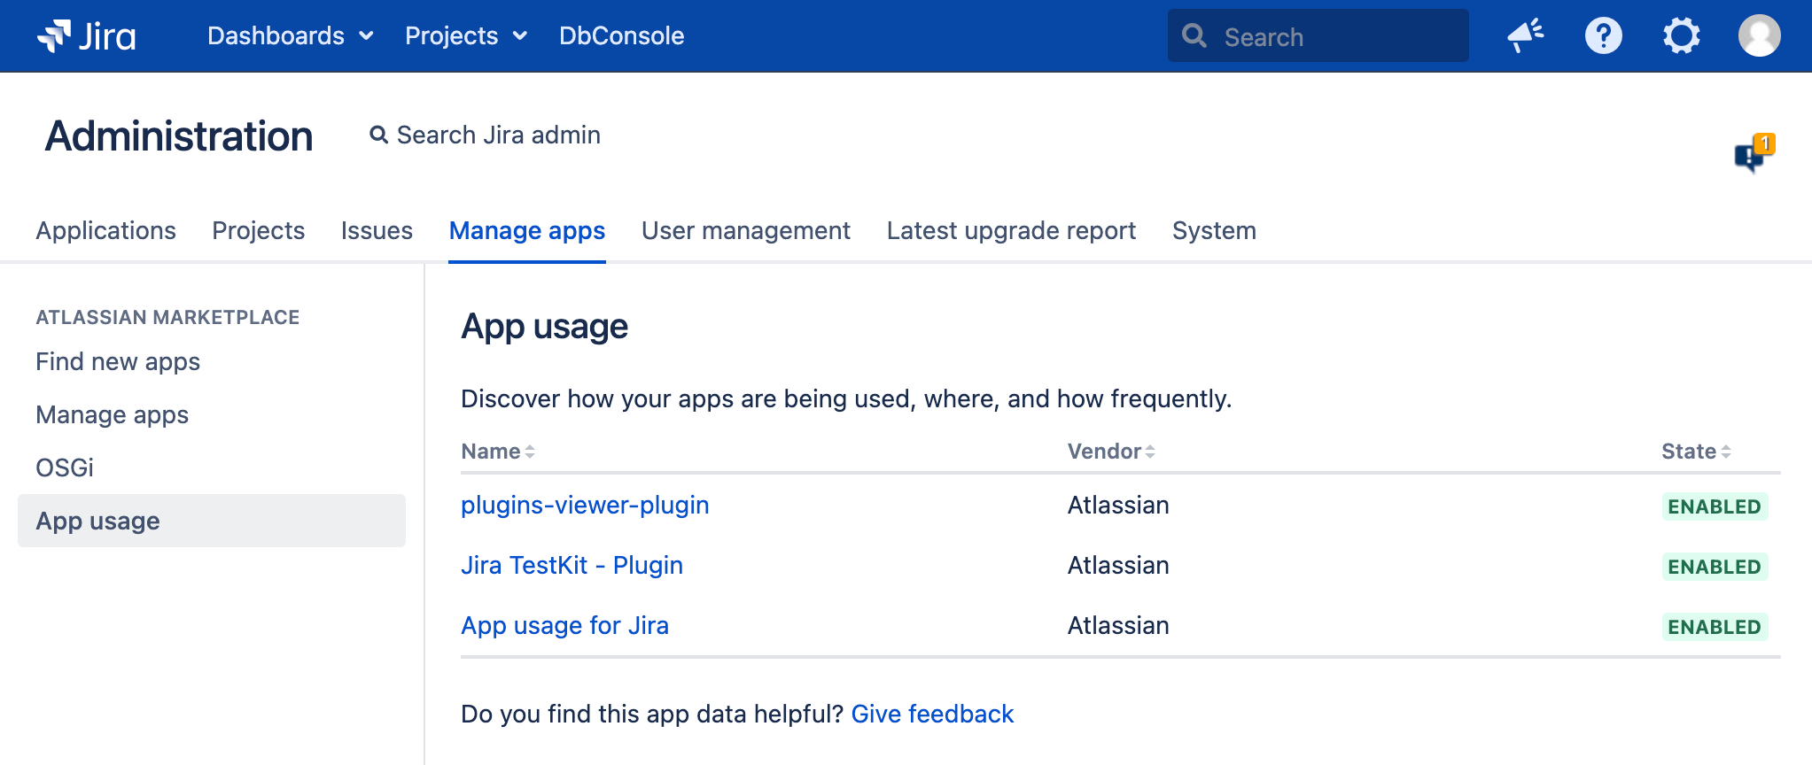The height and width of the screenshot is (765, 1812).
Task: Switch to the User management tab
Action: pos(745,231)
